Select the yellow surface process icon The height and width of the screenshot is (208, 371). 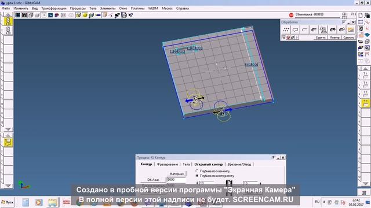tap(351, 29)
